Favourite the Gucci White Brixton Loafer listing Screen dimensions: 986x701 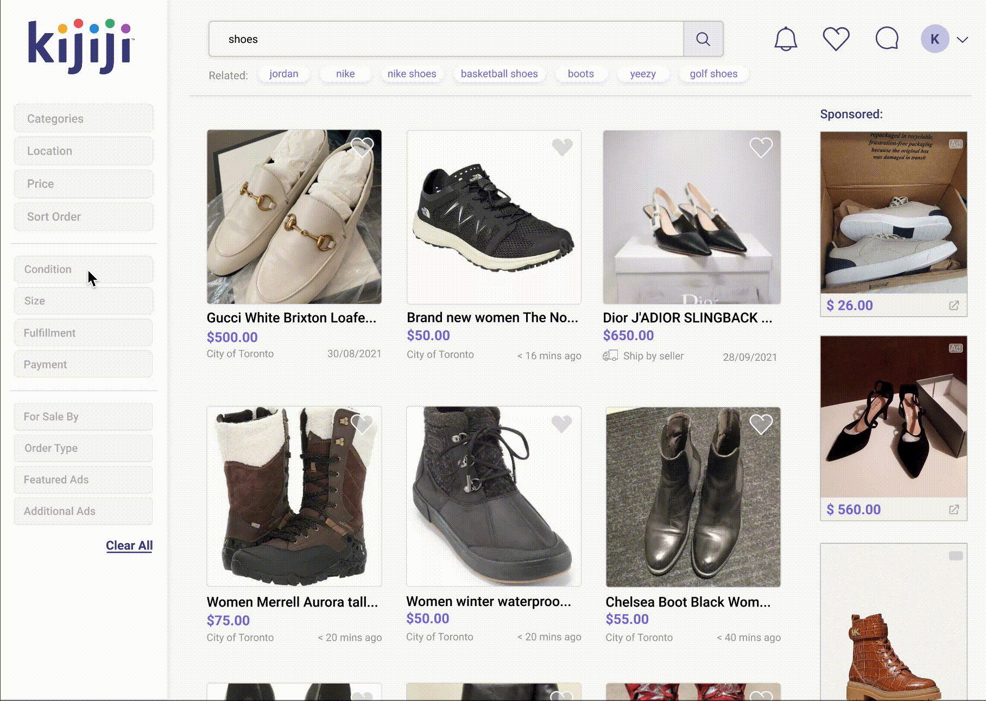tap(362, 146)
